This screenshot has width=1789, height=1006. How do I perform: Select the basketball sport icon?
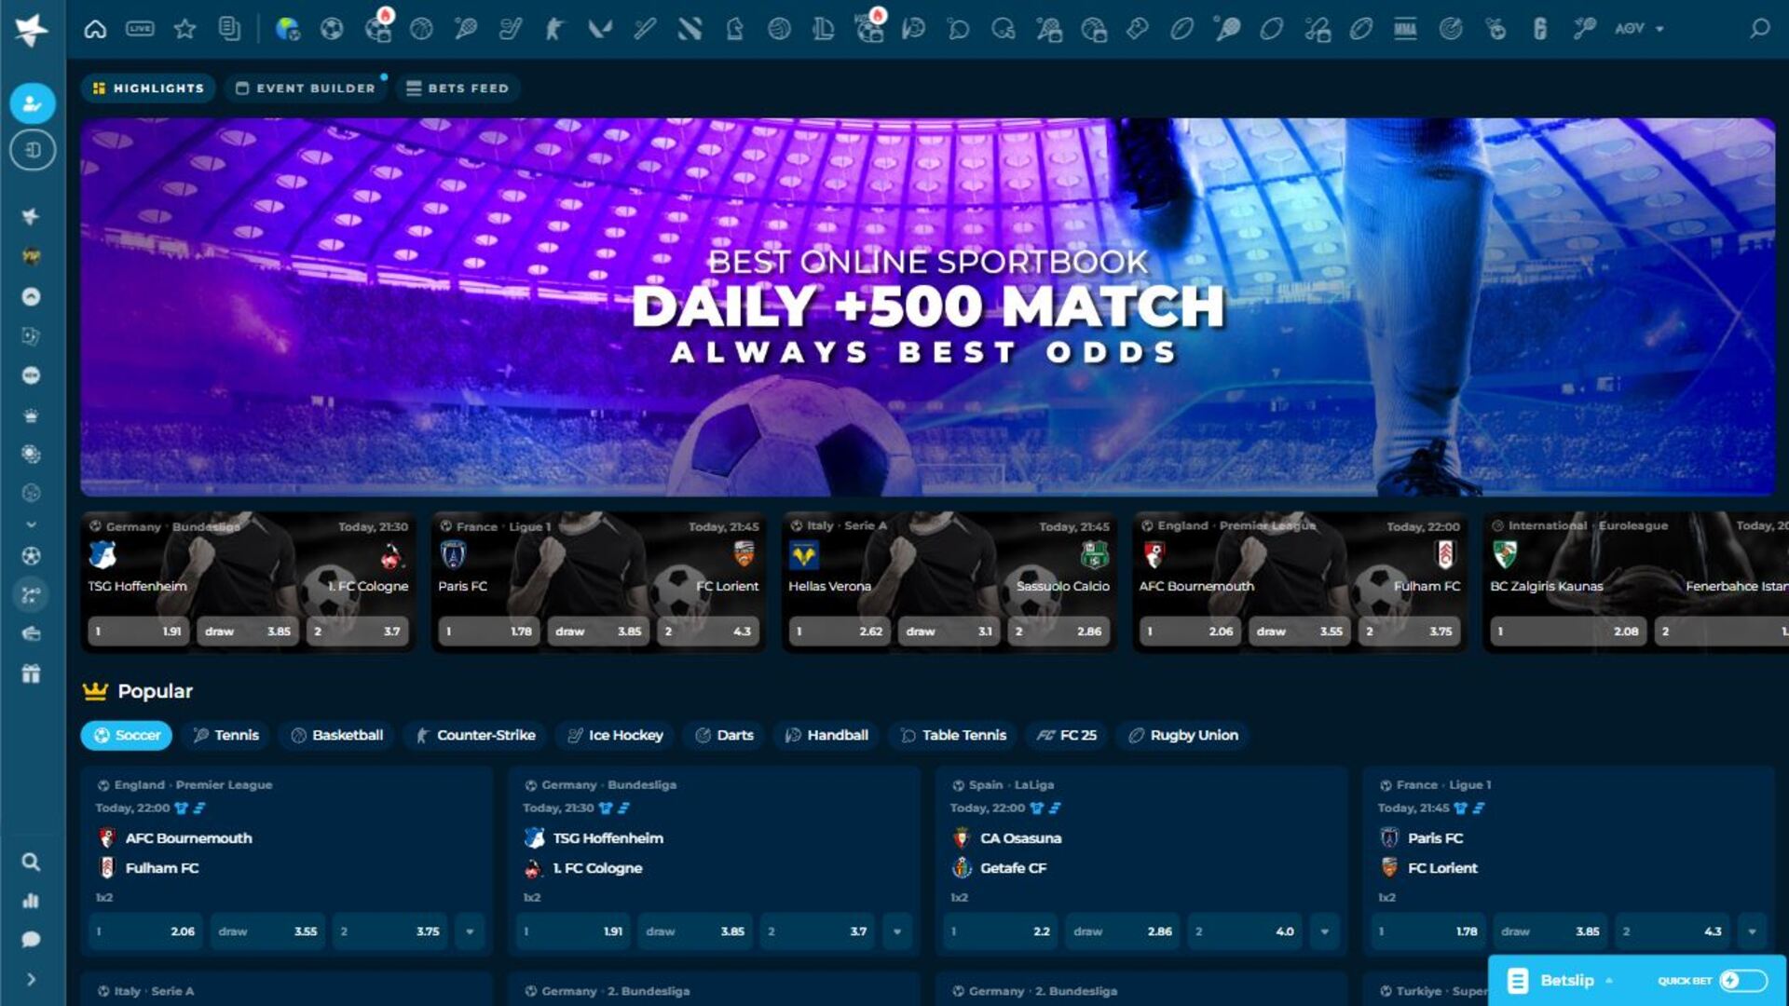[x=420, y=29]
